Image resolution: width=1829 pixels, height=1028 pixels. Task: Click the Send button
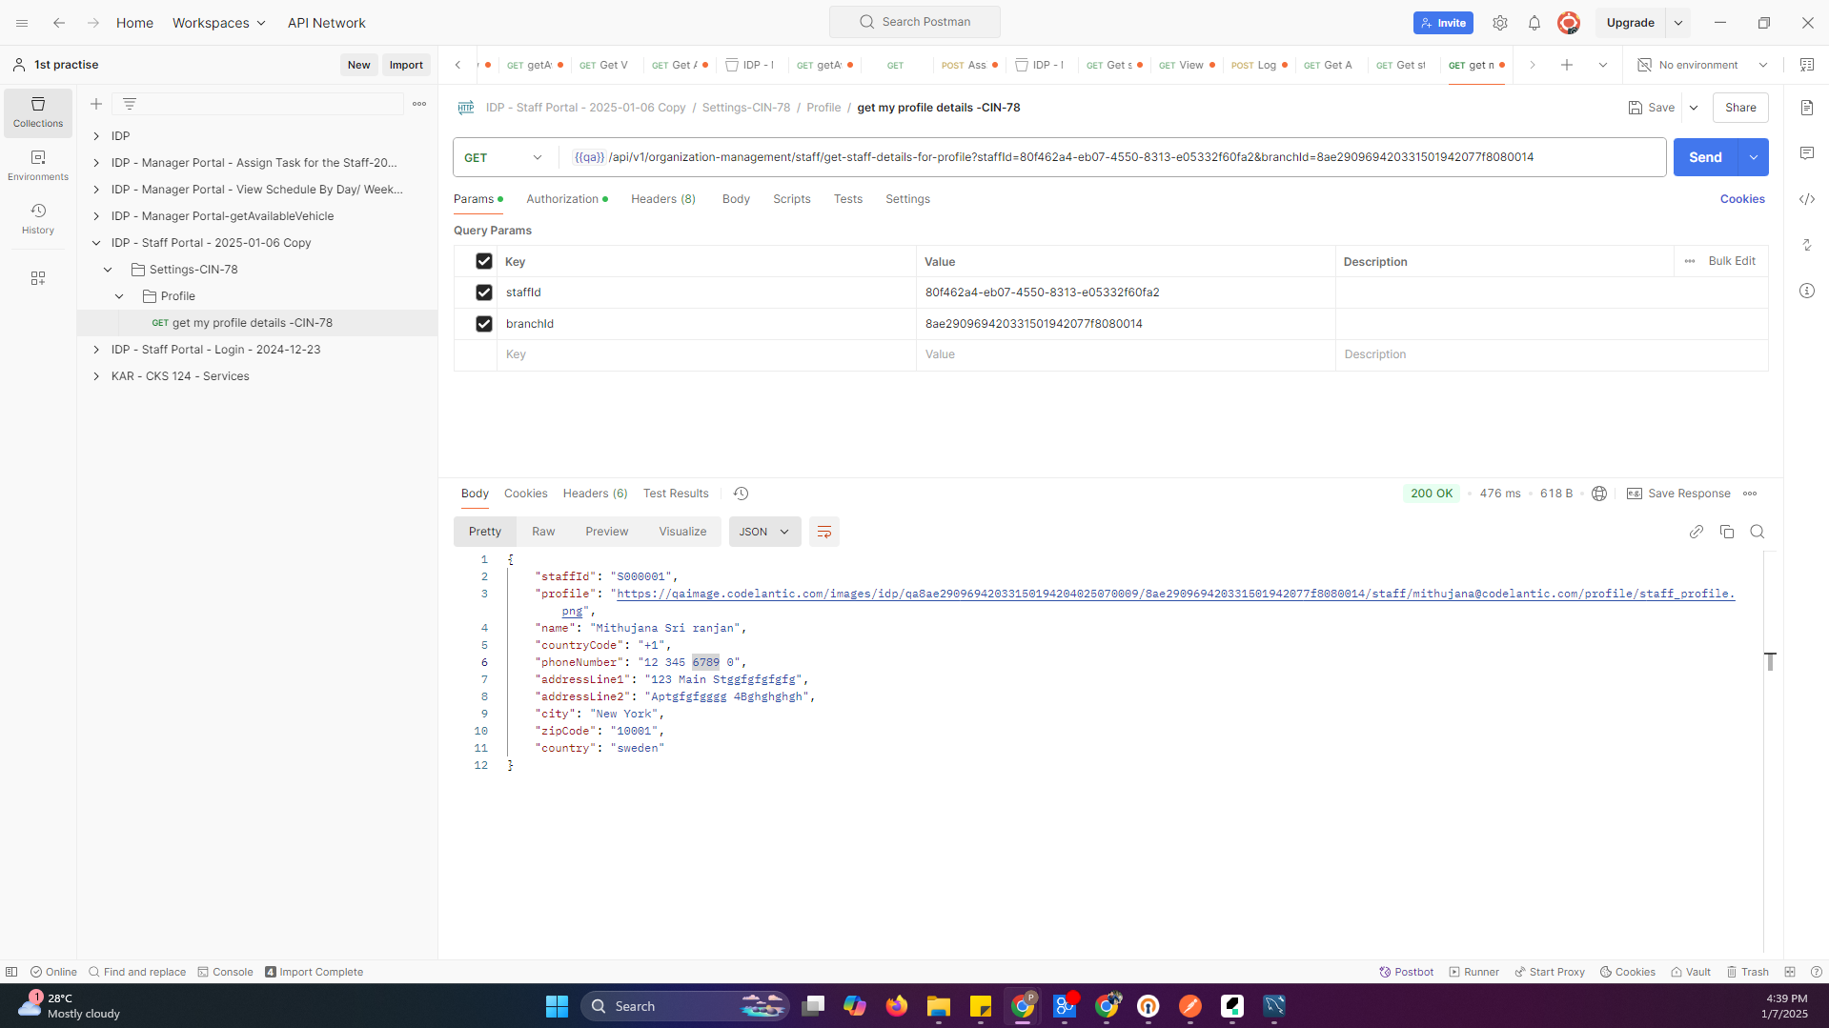[x=1706, y=157]
